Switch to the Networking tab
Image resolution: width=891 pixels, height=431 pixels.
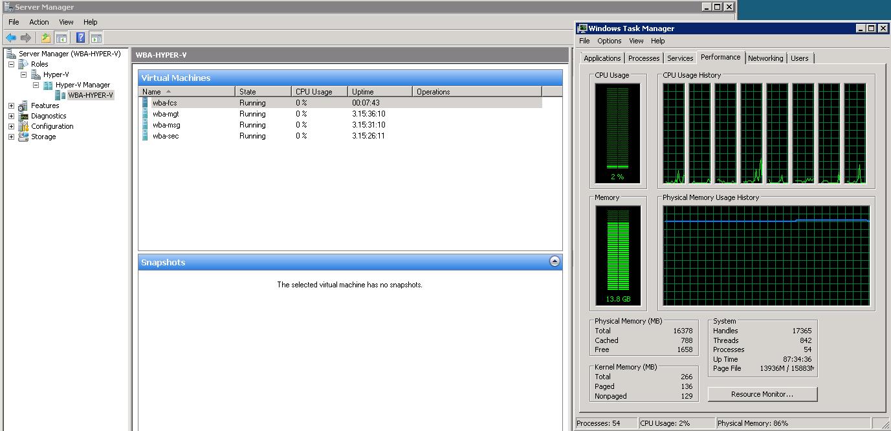(765, 58)
